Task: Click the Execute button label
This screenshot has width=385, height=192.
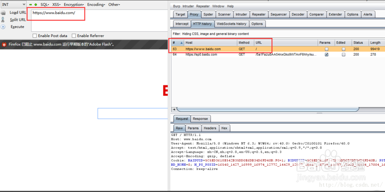Action: point(17,27)
